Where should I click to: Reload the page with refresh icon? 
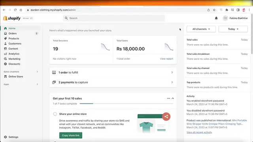15,10
